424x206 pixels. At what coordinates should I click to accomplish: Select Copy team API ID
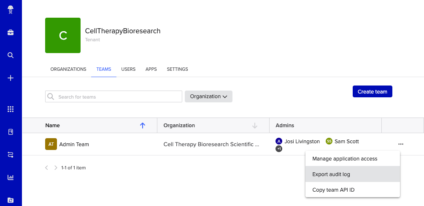333,190
